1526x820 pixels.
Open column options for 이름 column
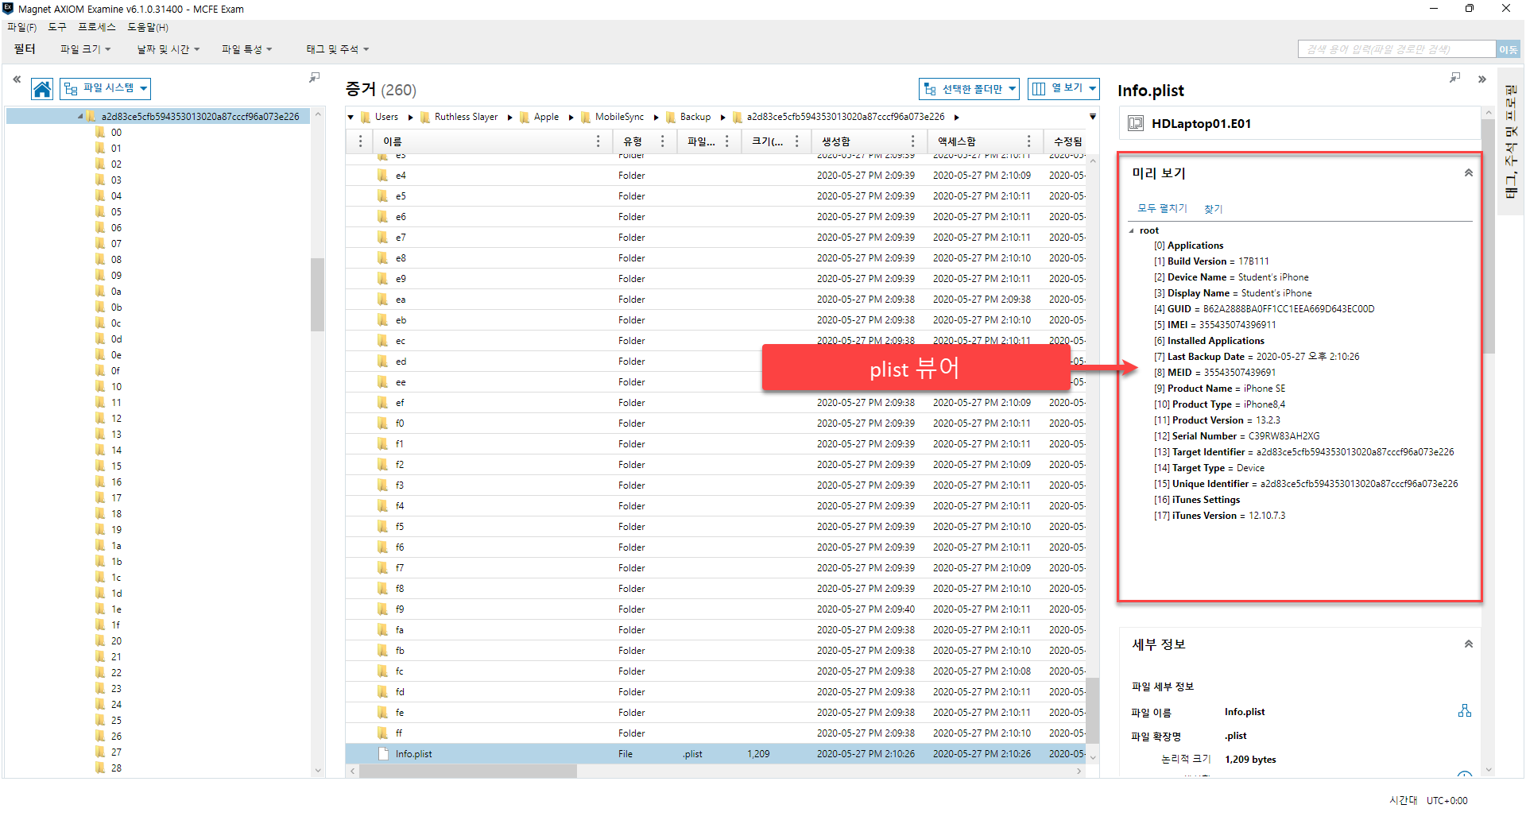(x=598, y=141)
